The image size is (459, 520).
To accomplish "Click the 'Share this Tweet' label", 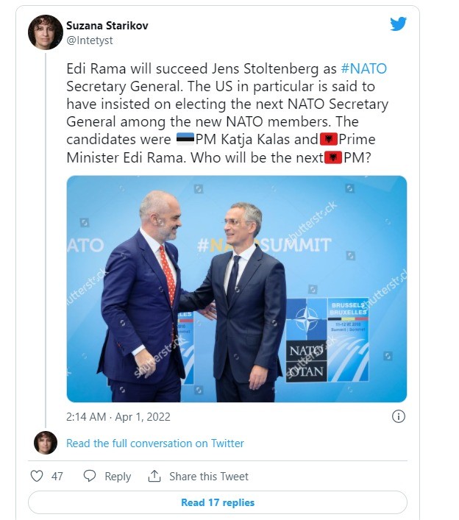I will (209, 477).
